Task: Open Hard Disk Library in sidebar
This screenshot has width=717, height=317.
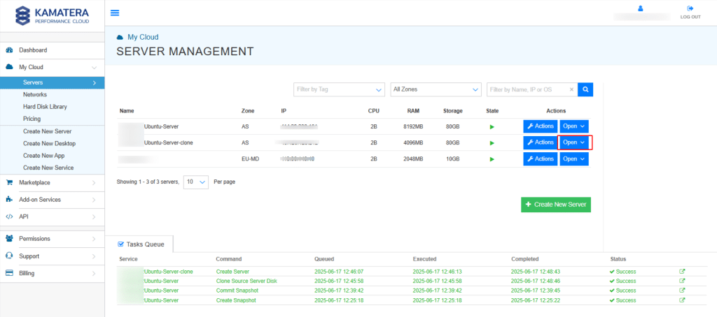Action: pos(45,106)
